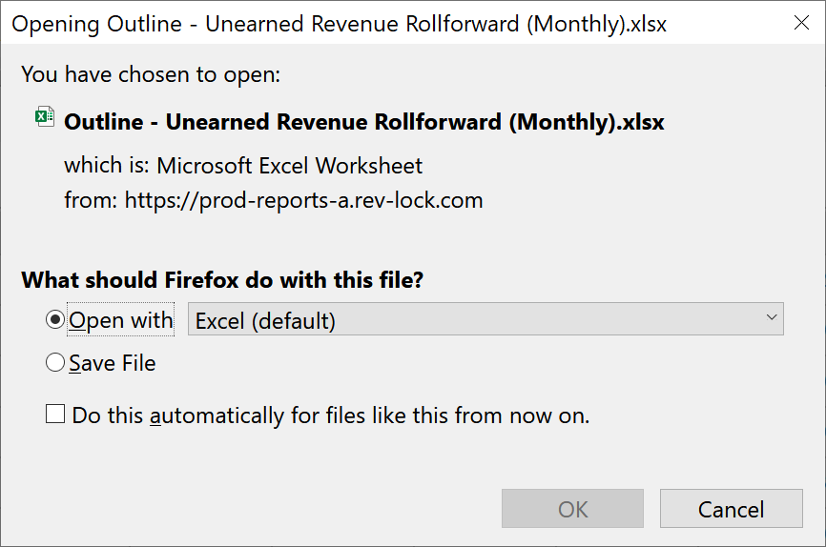Click the word 'from:' before the URL
The image size is (826, 547).
pyautogui.click(x=91, y=200)
